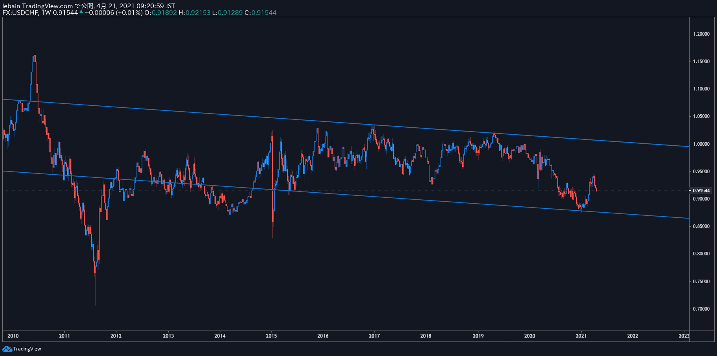
Task: Click the 2011 label on time axis
Action: [64, 336]
